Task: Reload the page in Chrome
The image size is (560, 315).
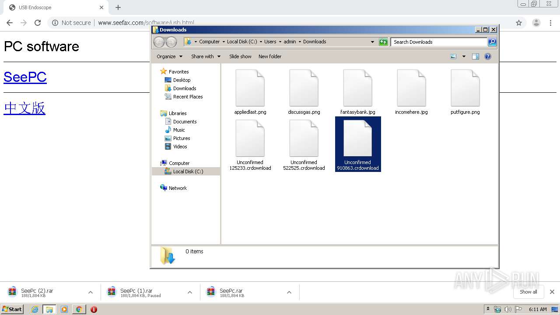Action: [x=38, y=23]
